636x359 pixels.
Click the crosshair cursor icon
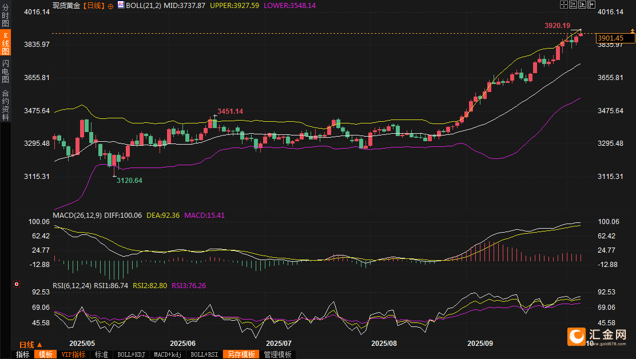(564, 5)
